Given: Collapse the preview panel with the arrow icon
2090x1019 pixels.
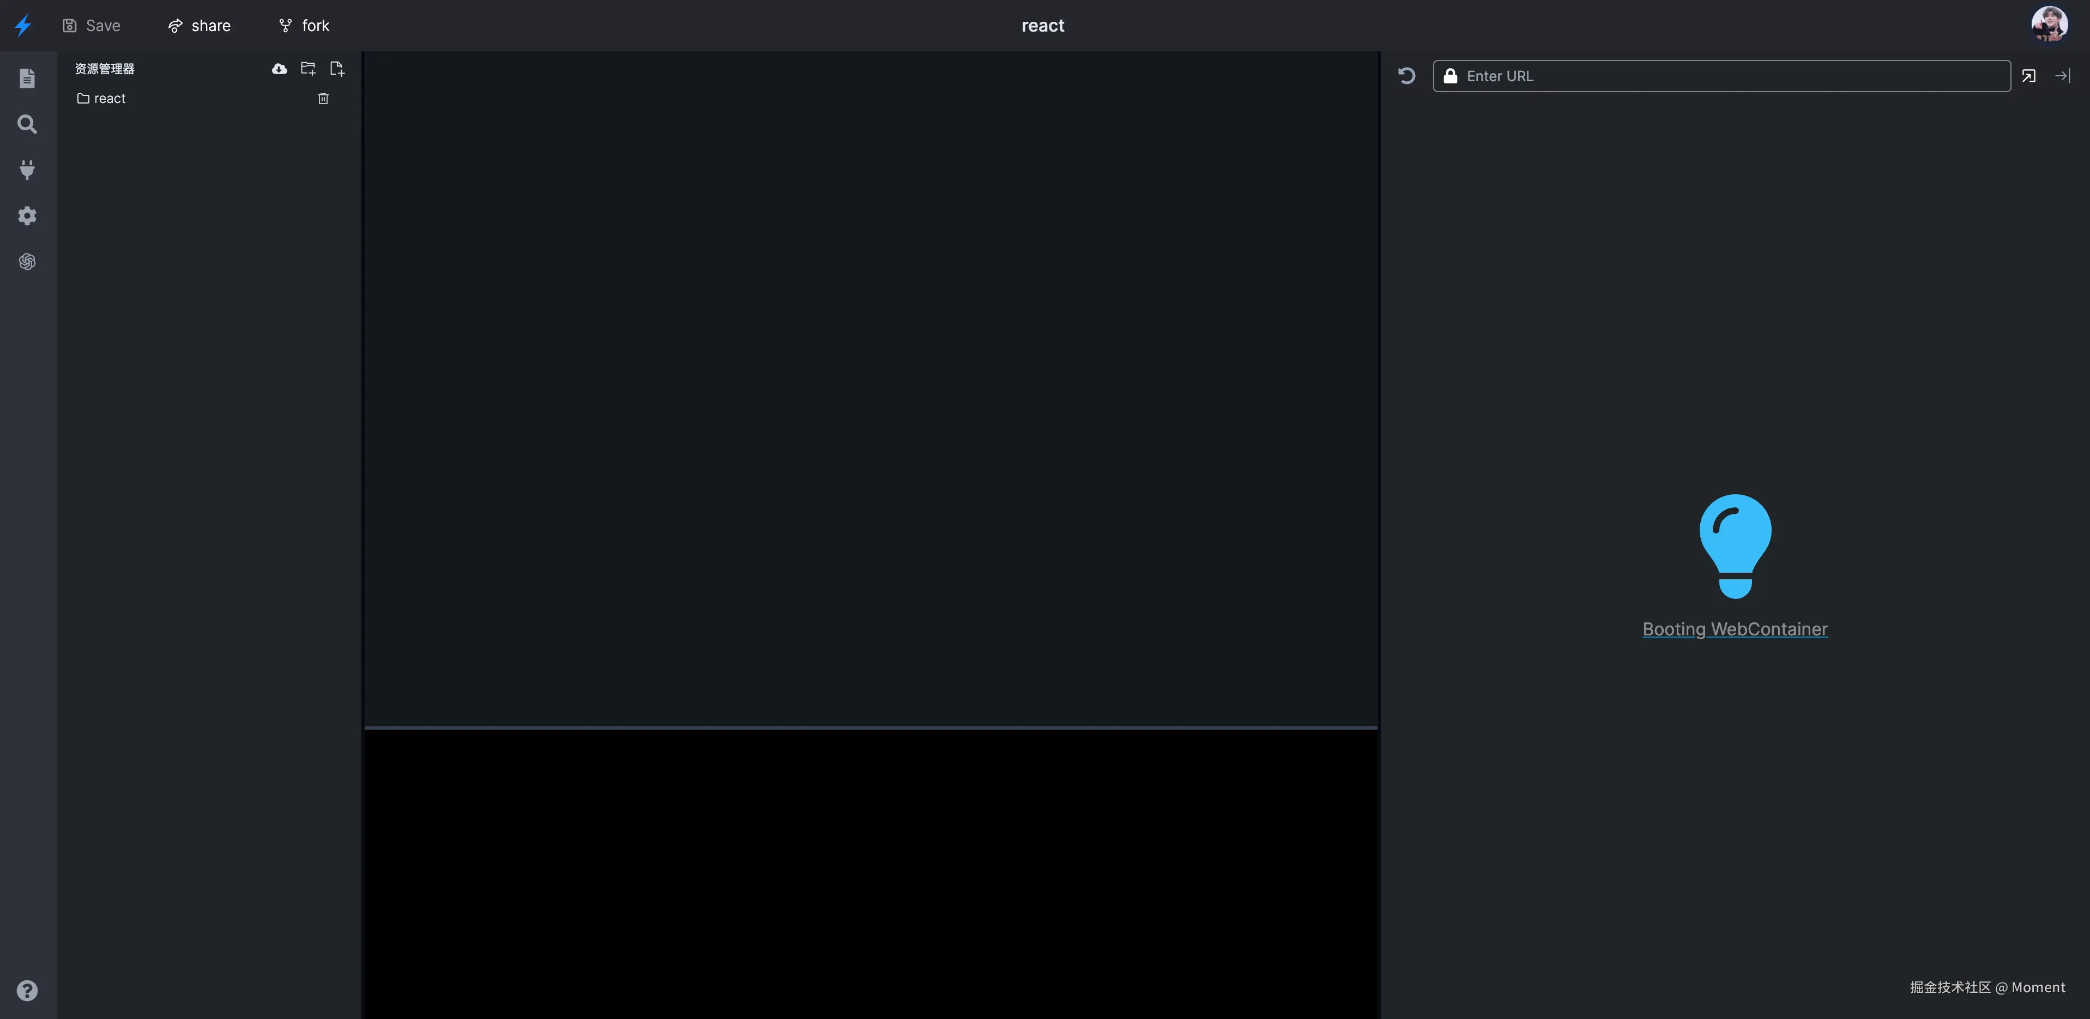Looking at the screenshot, I should (x=2062, y=76).
